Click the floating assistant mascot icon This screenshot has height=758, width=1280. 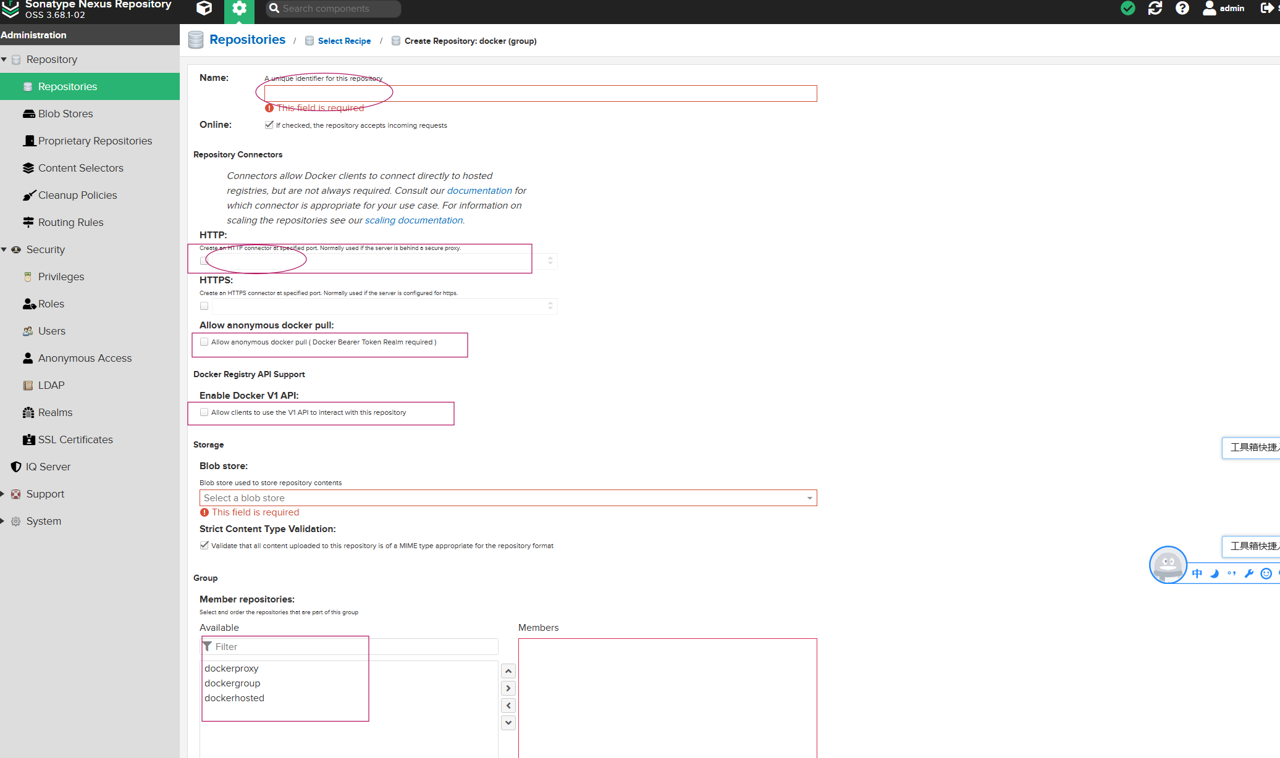point(1168,564)
